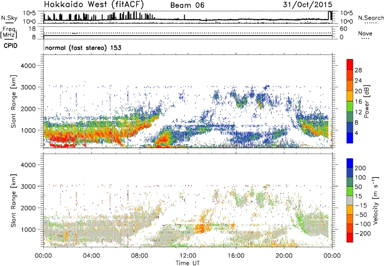The height and width of the screenshot is (266, 384).
Task: Click the '60' Nave axis value
Action: tap(343, 29)
